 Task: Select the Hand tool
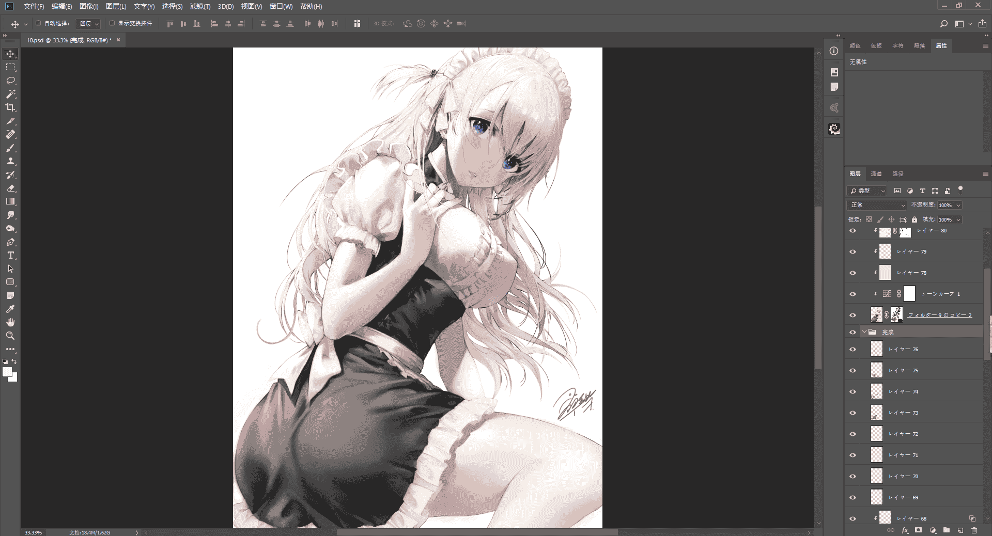tap(10, 322)
